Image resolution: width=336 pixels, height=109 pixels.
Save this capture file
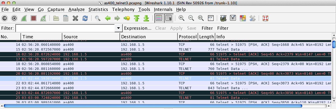(65, 18)
